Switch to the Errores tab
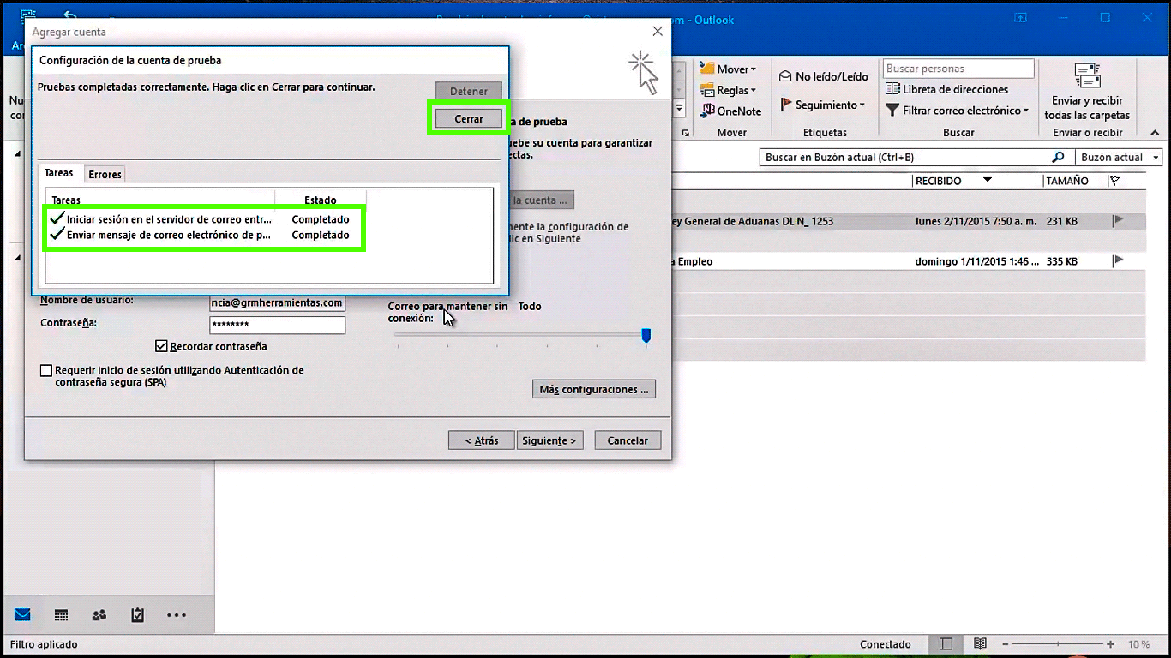1171x658 pixels. [x=105, y=175]
